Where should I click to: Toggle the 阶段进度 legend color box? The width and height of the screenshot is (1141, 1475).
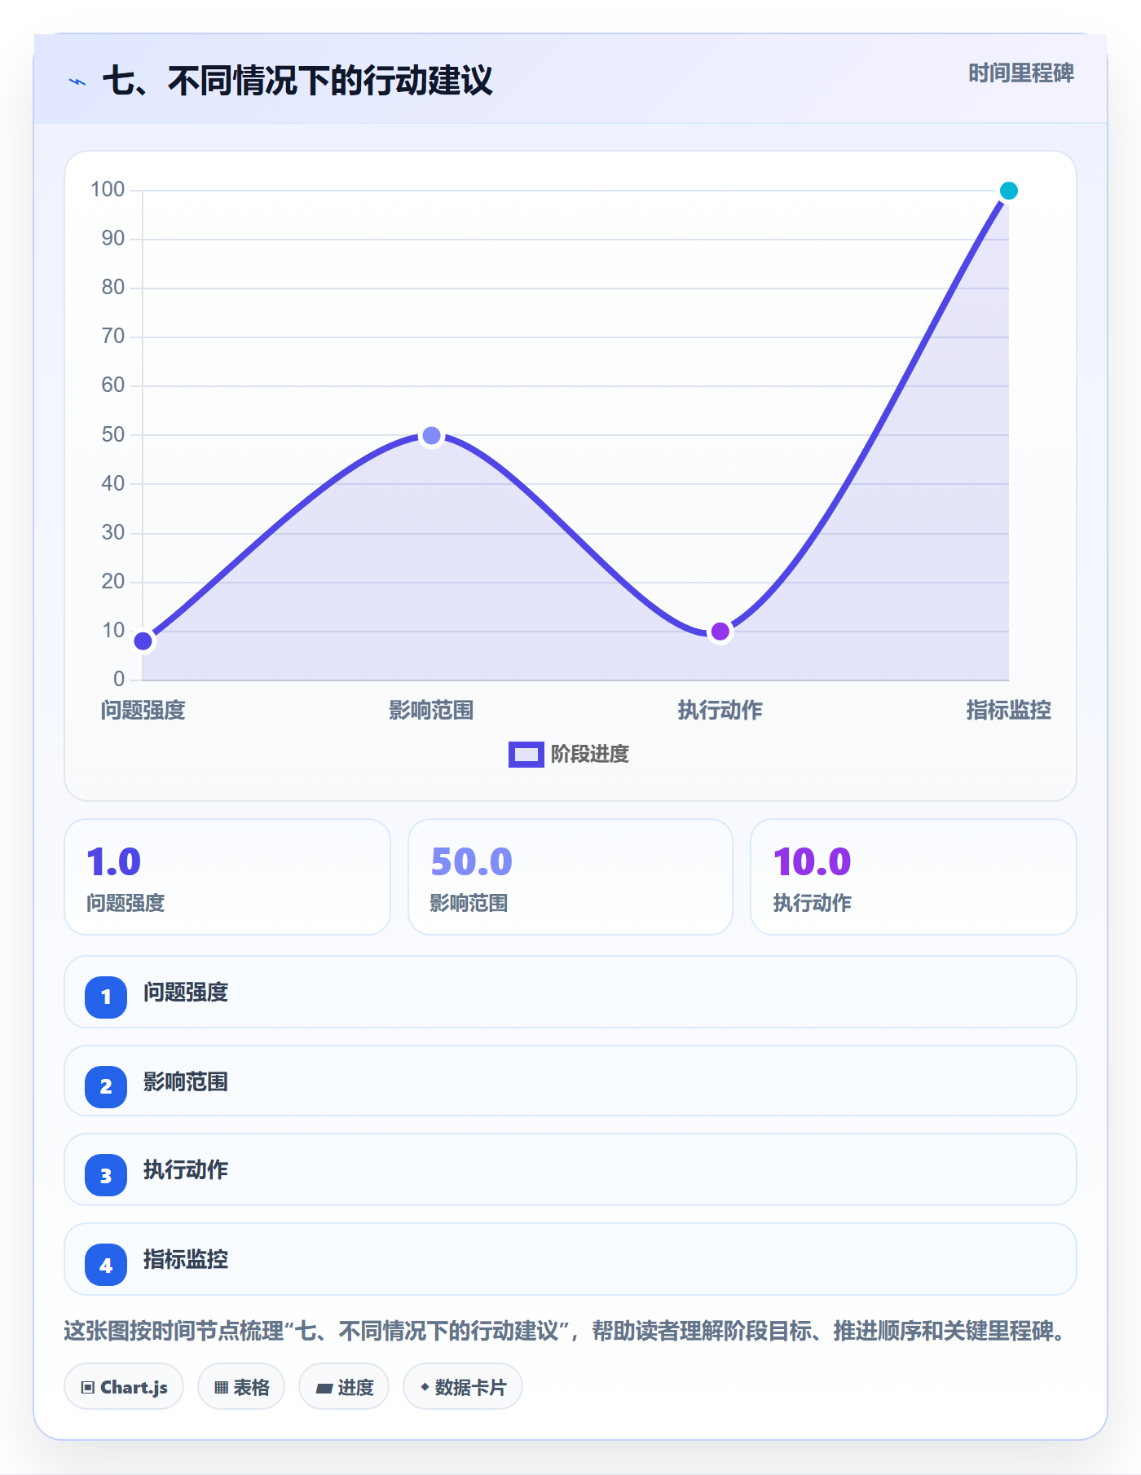(526, 754)
